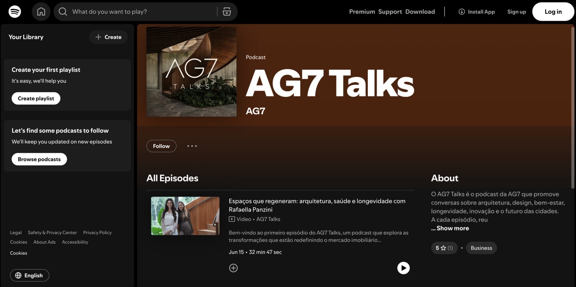Click the Your Library heading
576x287 pixels.
click(x=26, y=37)
